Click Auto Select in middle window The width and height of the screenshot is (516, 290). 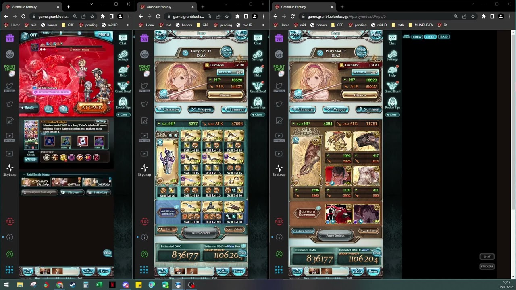pos(201,232)
